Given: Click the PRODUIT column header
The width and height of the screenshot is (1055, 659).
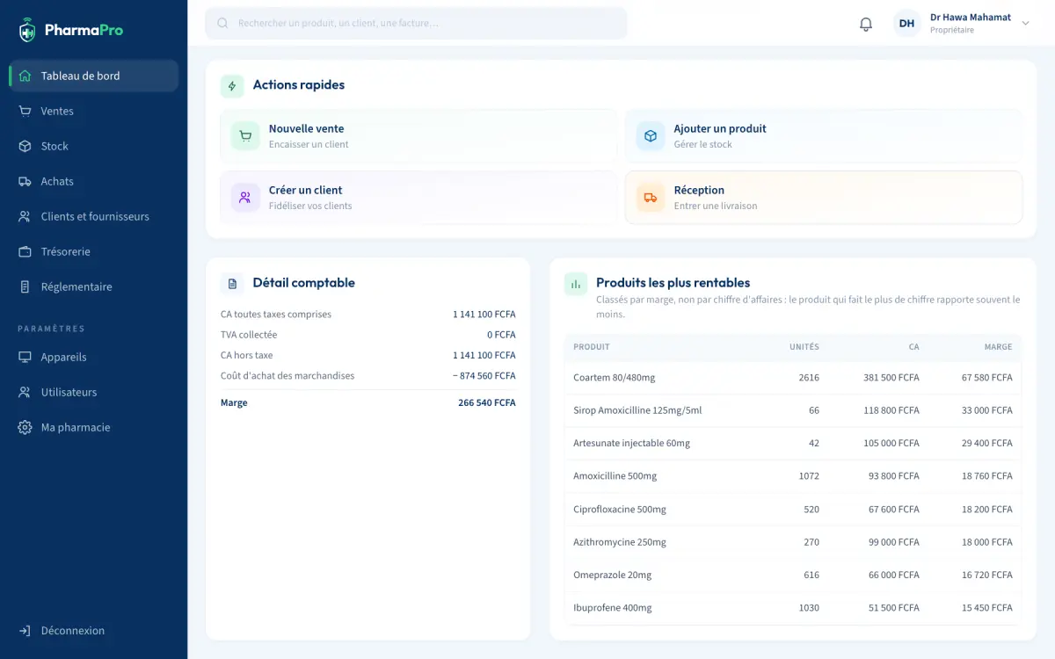Looking at the screenshot, I should [592, 347].
